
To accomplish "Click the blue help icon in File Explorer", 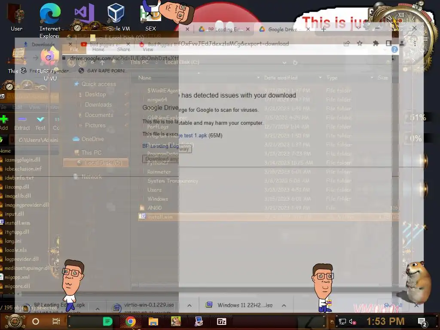I will [394, 50].
